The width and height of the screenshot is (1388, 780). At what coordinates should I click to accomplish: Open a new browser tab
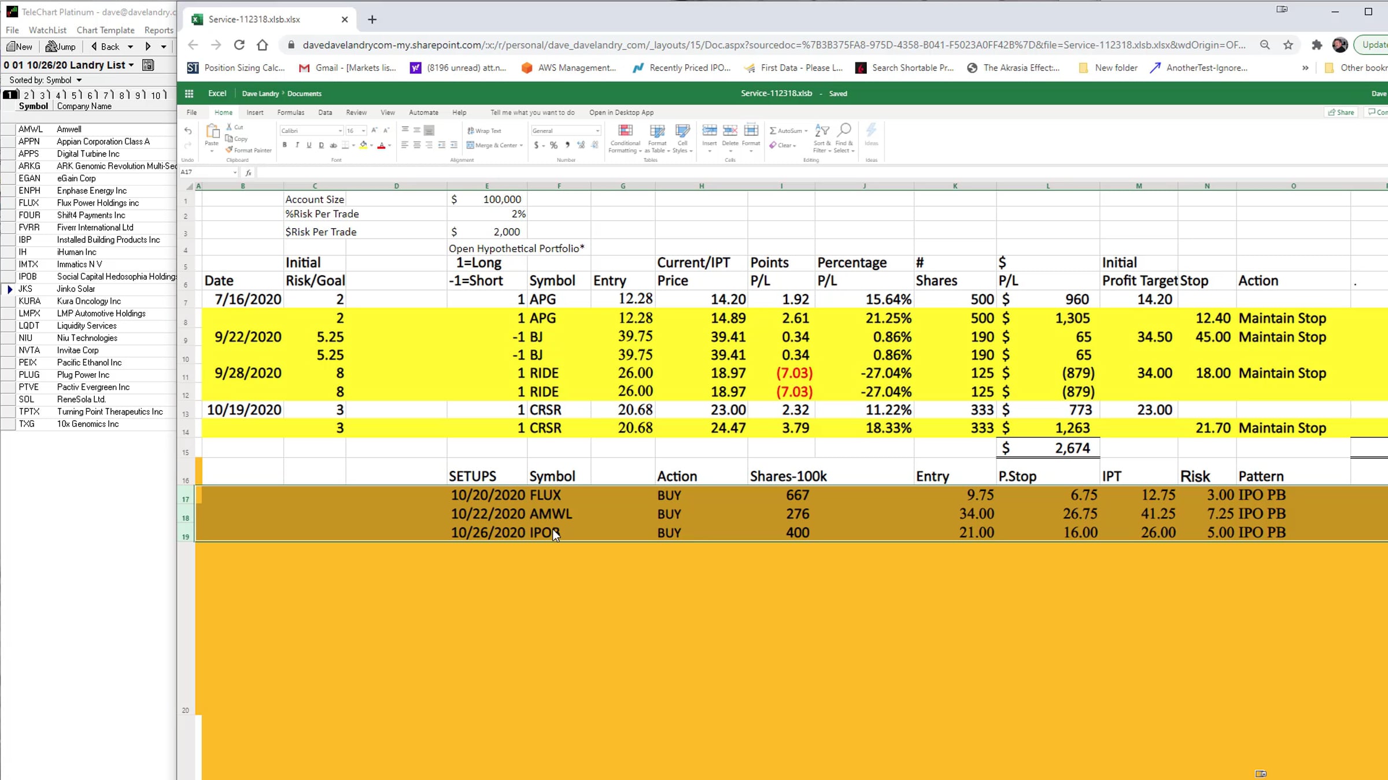372,20
